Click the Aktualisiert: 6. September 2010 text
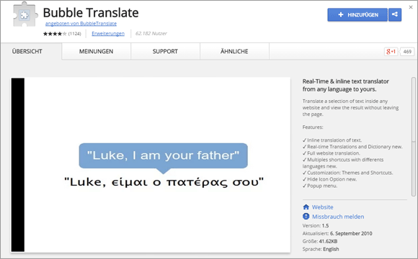Screen dimensions: 418x259 coord(337,233)
